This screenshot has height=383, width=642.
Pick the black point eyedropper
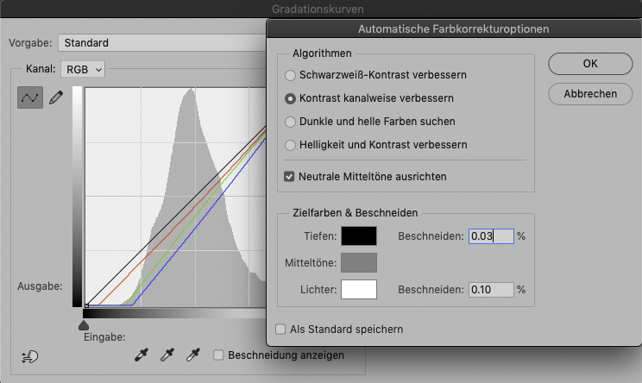coord(142,355)
